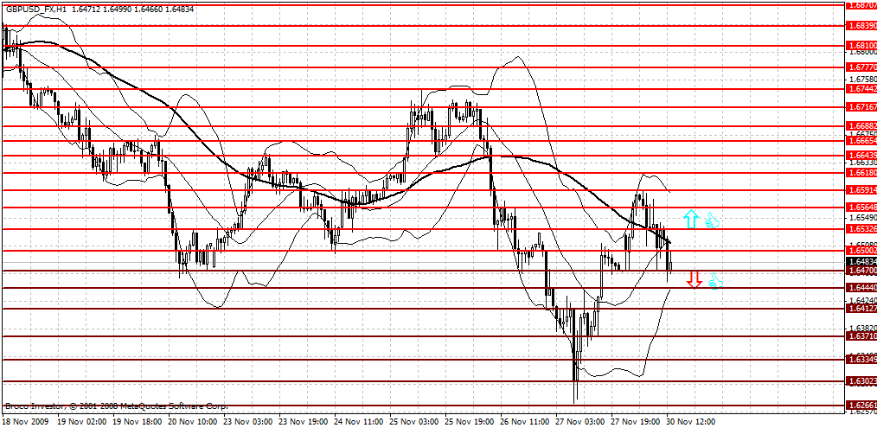Image resolution: width=877 pixels, height=428 pixels.
Task: Click the 1.6643 red price level label
Action: 862,155
